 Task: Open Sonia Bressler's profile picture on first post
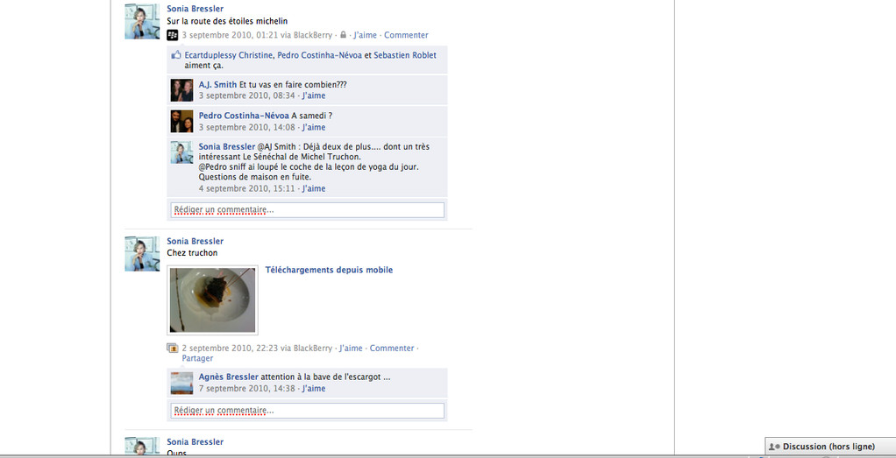(x=142, y=22)
